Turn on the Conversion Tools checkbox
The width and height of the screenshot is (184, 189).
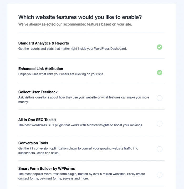click(160, 149)
